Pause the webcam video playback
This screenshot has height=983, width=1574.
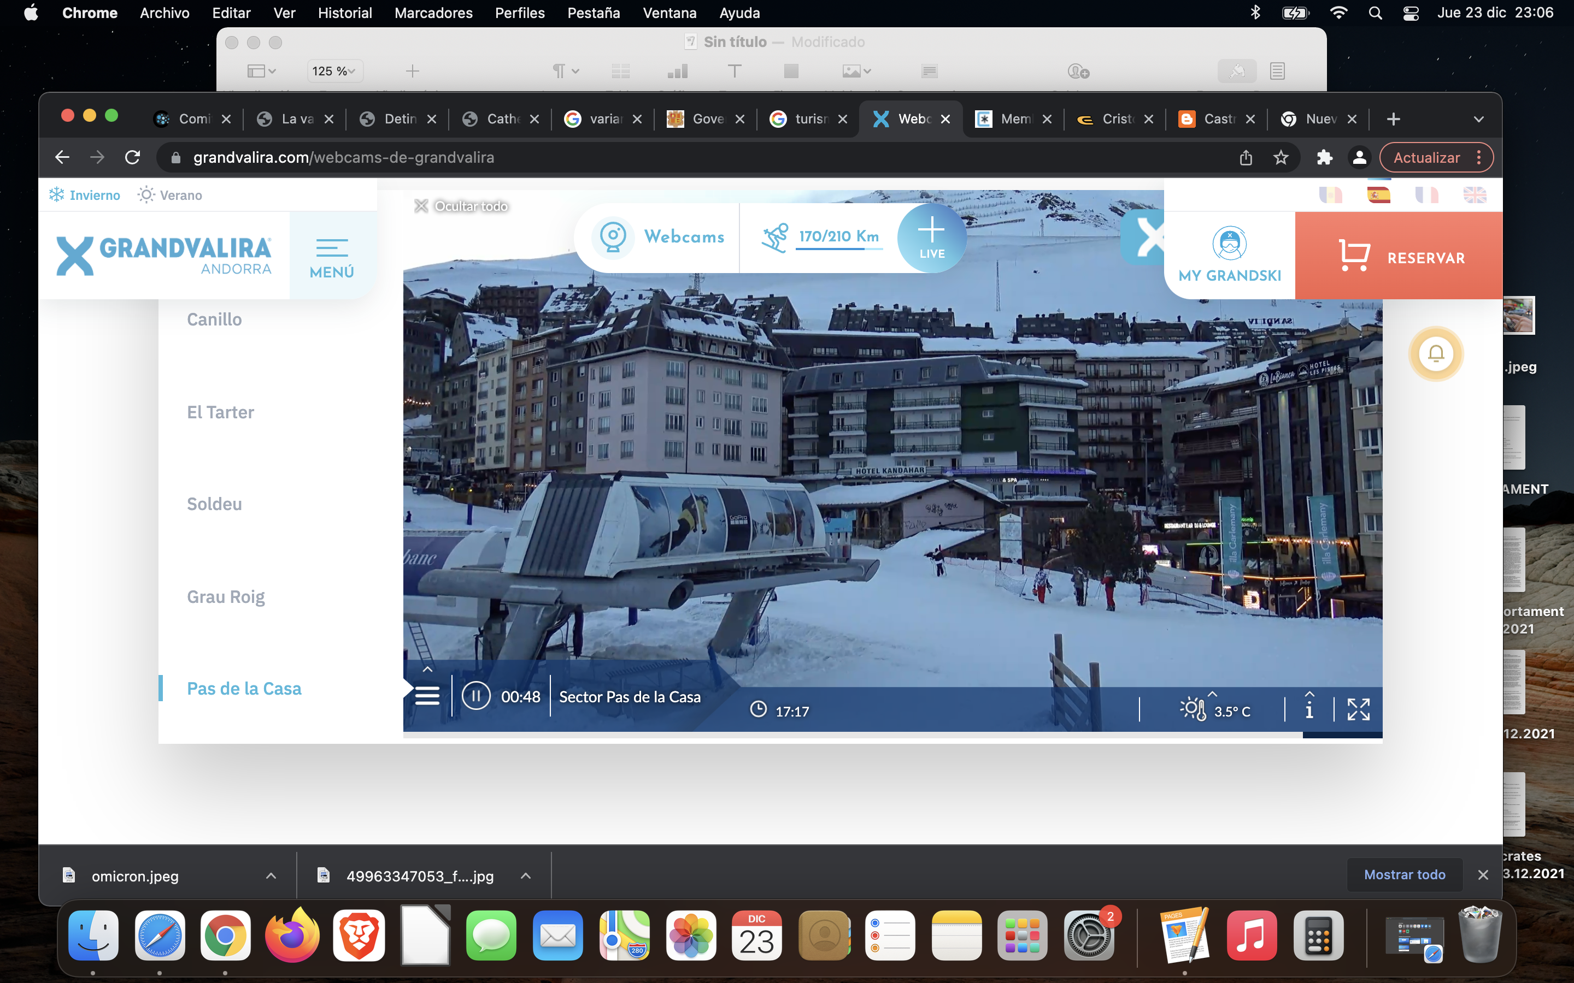pyautogui.click(x=475, y=696)
